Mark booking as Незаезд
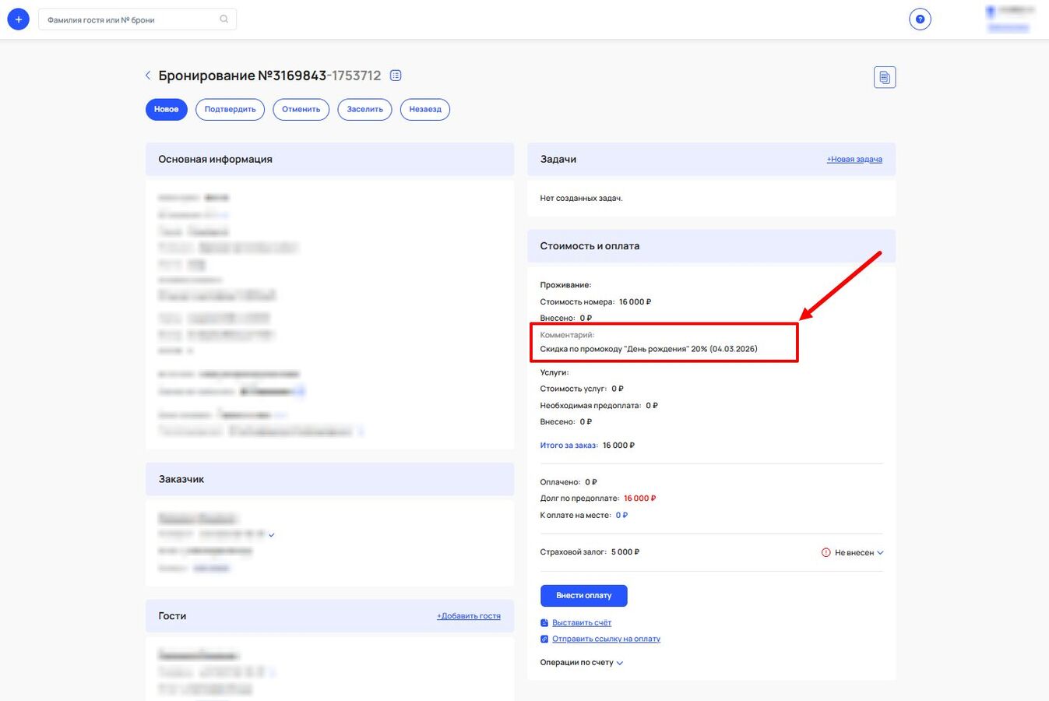Viewport: 1049px width, 701px height. [425, 110]
